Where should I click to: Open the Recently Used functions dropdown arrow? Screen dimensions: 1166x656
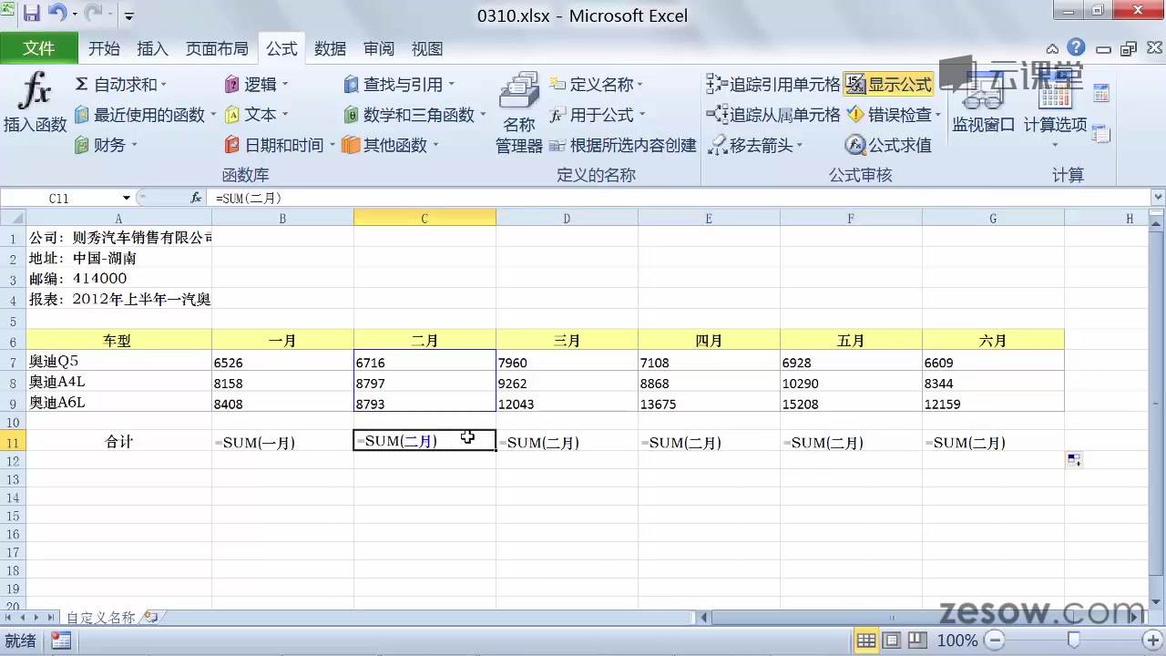point(212,115)
